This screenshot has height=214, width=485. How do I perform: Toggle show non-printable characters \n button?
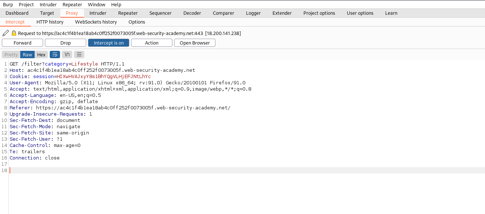[67, 55]
